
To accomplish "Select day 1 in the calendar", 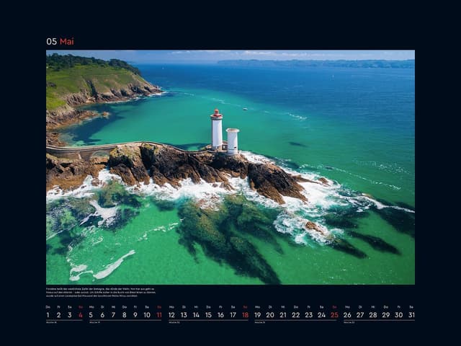I will (x=48, y=315).
